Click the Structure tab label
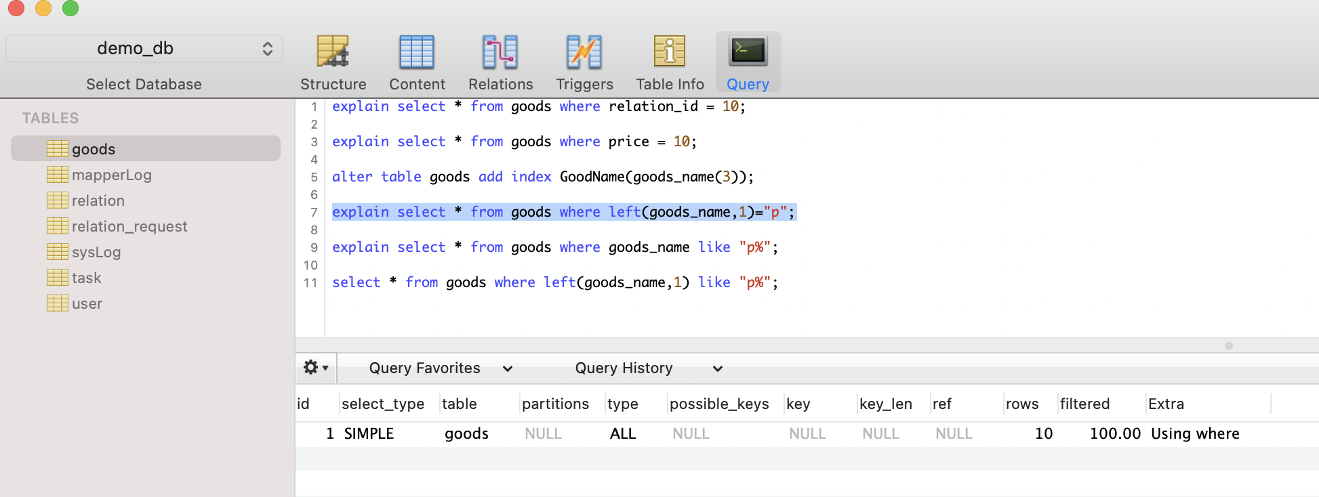The image size is (1319, 497). click(333, 84)
